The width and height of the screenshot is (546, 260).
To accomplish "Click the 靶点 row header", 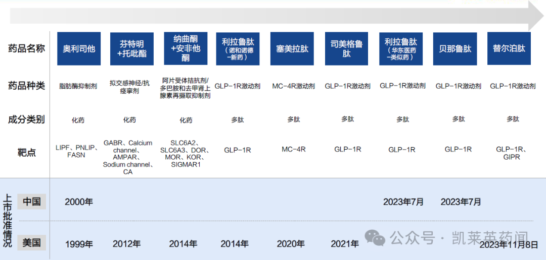I will tap(26, 152).
